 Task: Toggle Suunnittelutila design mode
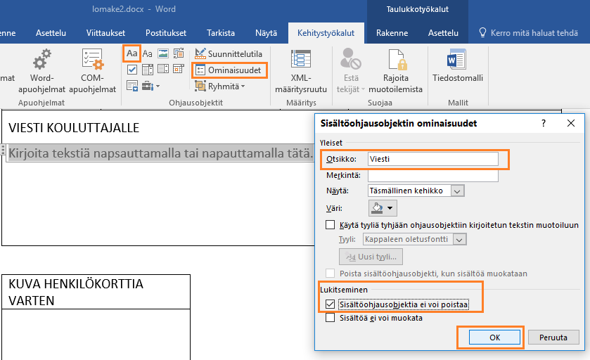(x=229, y=54)
